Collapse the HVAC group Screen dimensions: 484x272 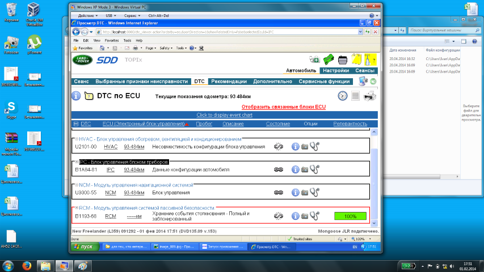[x=77, y=139]
